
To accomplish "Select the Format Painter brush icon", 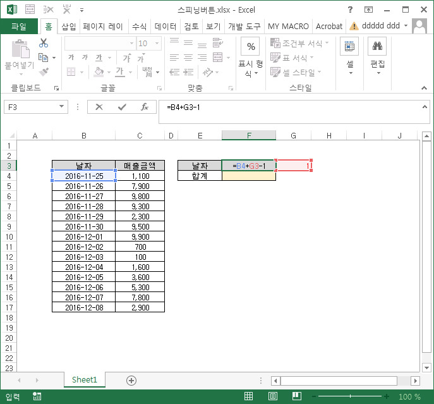I will click(44, 71).
